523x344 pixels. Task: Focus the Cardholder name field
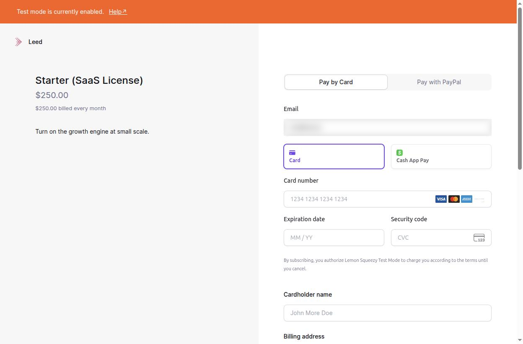[x=387, y=313]
